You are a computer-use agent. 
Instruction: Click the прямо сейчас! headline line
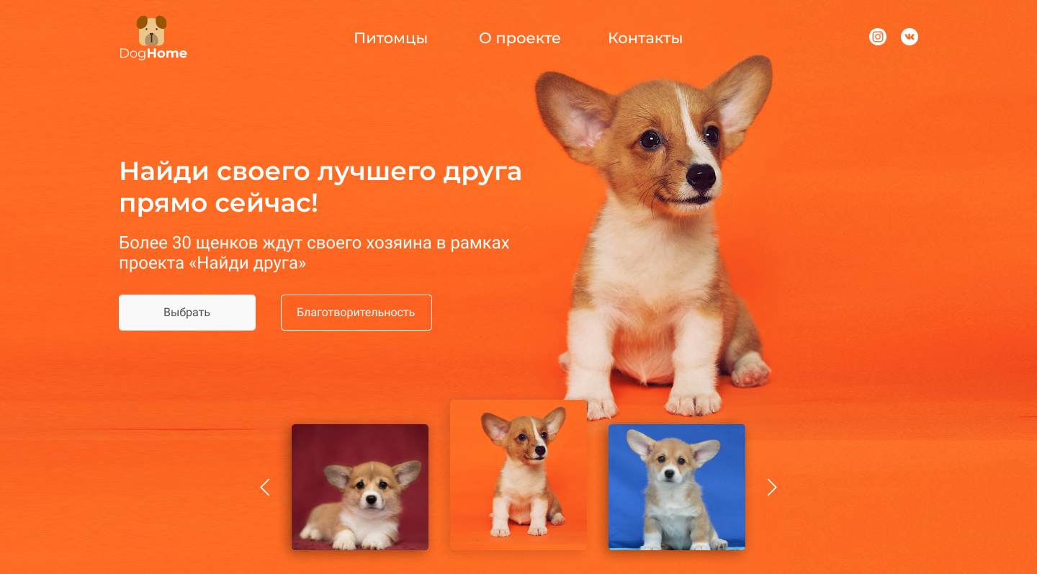(219, 204)
